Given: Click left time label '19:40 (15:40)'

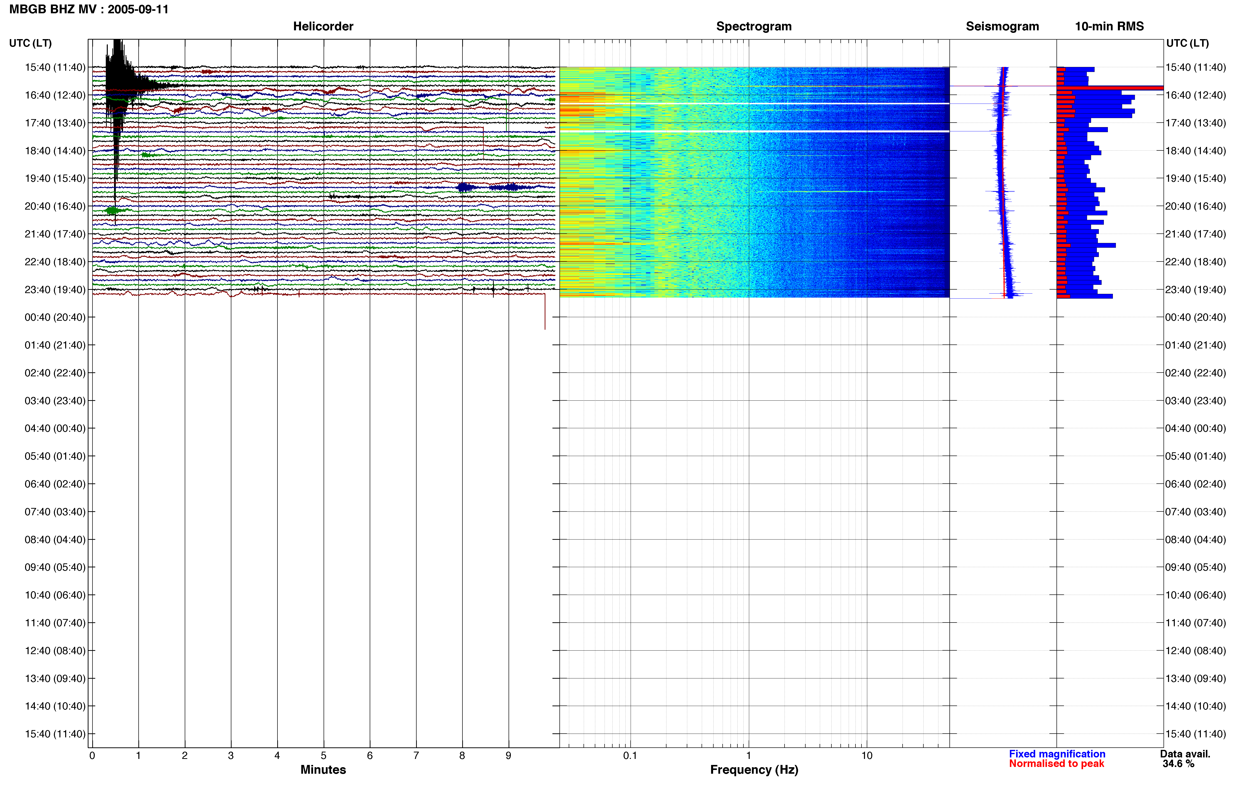Looking at the screenshot, I should 55,179.
